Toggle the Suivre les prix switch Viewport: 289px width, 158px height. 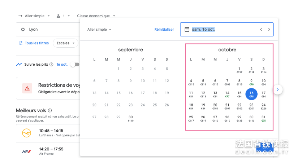click(75, 65)
